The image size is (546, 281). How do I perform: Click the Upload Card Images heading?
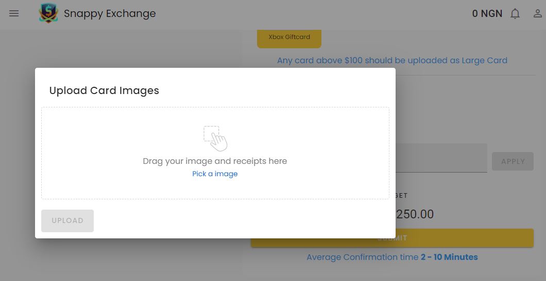pyautogui.click(x=104, y=90)
